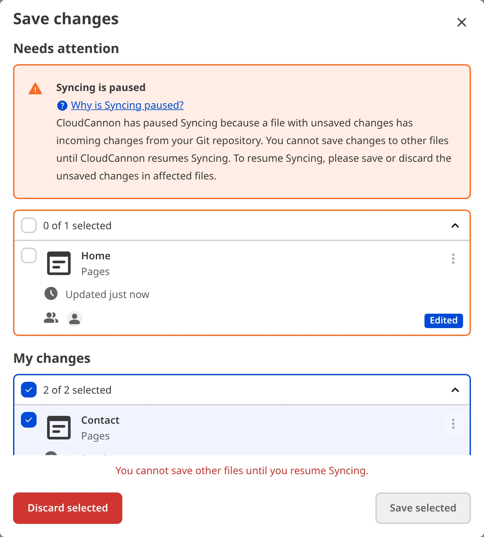The height and width of the screenshot is (537, 484).
Task: Click the Home page document icon
Action: (59, 263)
